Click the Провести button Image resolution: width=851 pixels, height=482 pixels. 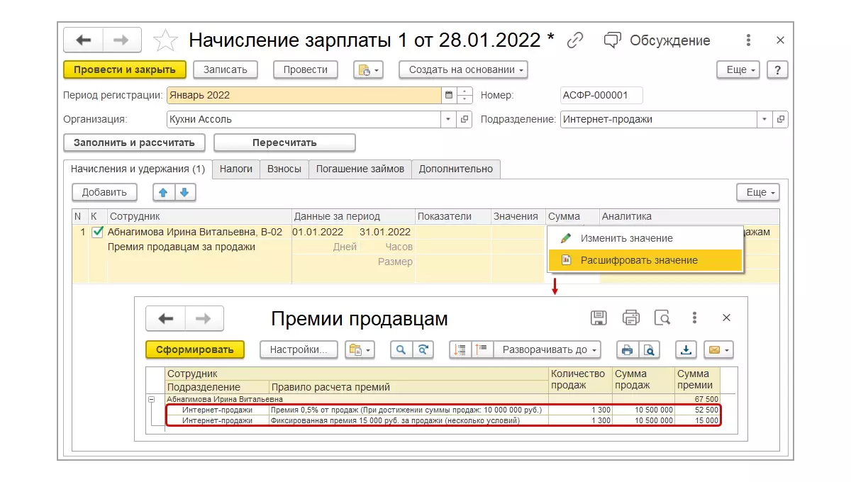(306, 69)
